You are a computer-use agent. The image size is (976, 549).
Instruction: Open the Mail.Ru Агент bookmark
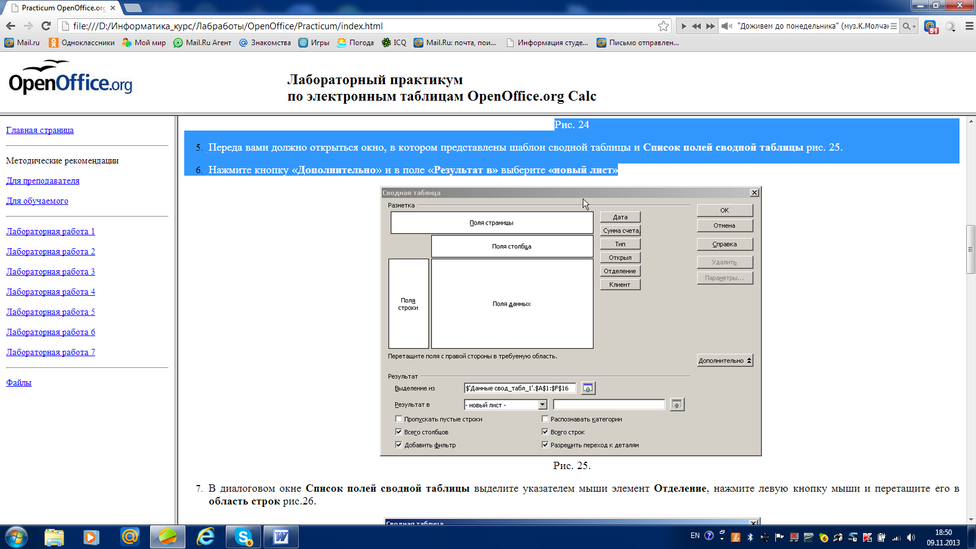203,43
